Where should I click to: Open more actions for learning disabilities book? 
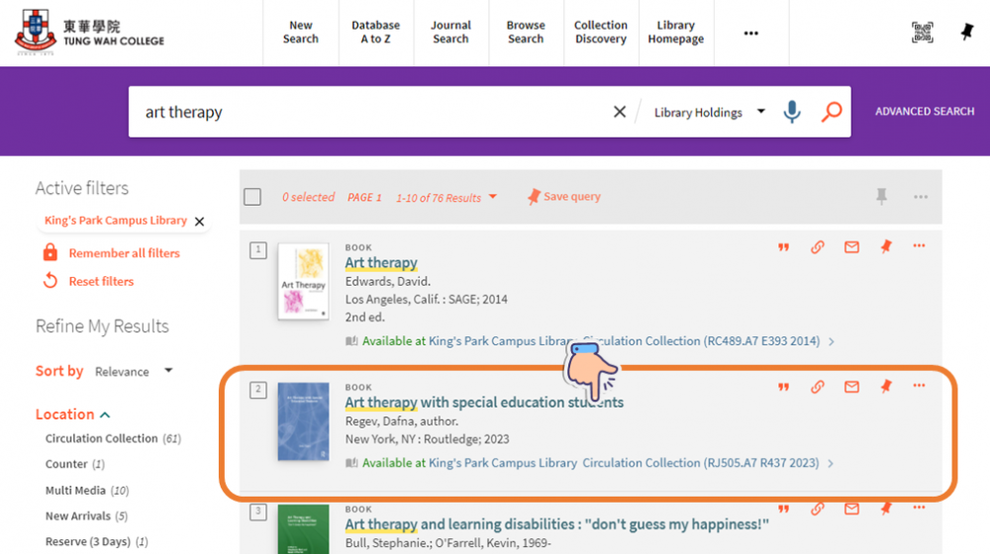tap(919, 508)
